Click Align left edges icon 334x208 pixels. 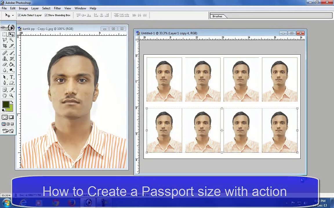[96, 15]
